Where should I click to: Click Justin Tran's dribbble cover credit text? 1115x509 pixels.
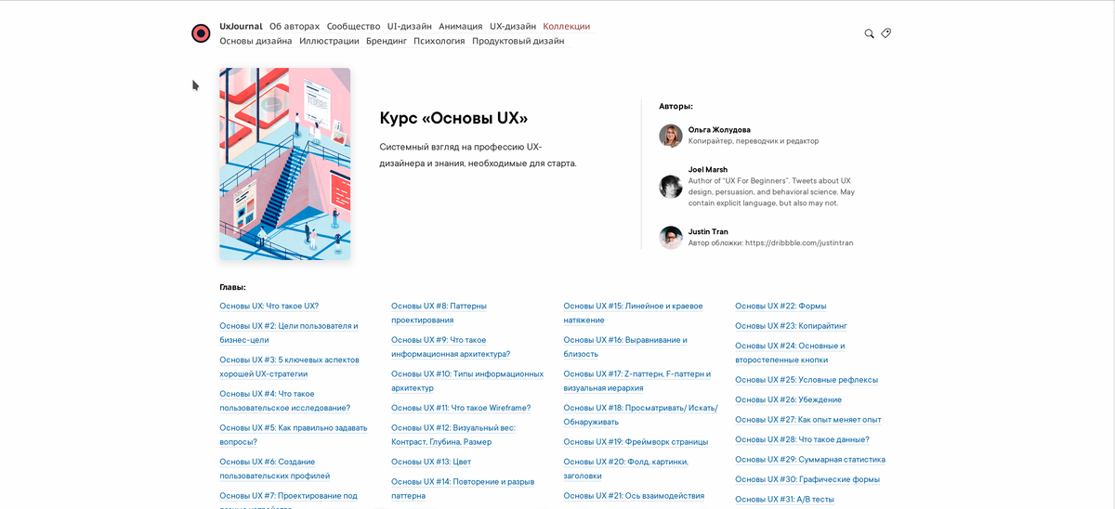[770, 242]
